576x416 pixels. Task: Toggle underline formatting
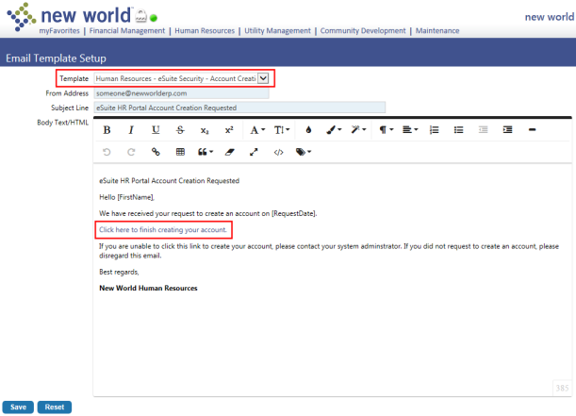(x=156, y=129)
